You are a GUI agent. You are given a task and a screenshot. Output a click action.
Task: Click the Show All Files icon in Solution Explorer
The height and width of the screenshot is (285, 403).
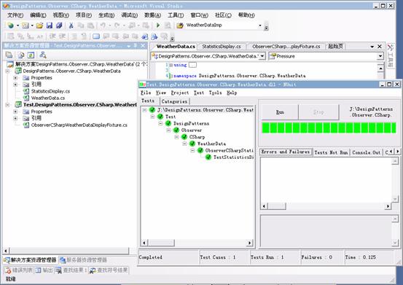point(21,55)
